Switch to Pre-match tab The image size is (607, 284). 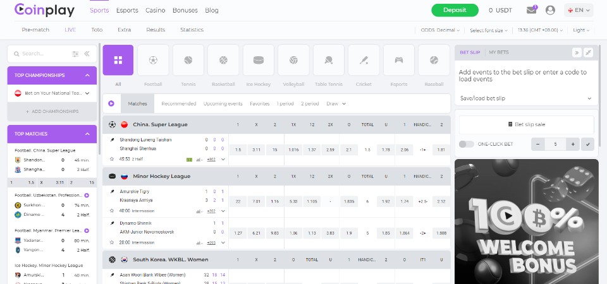(x=35, y=30)
